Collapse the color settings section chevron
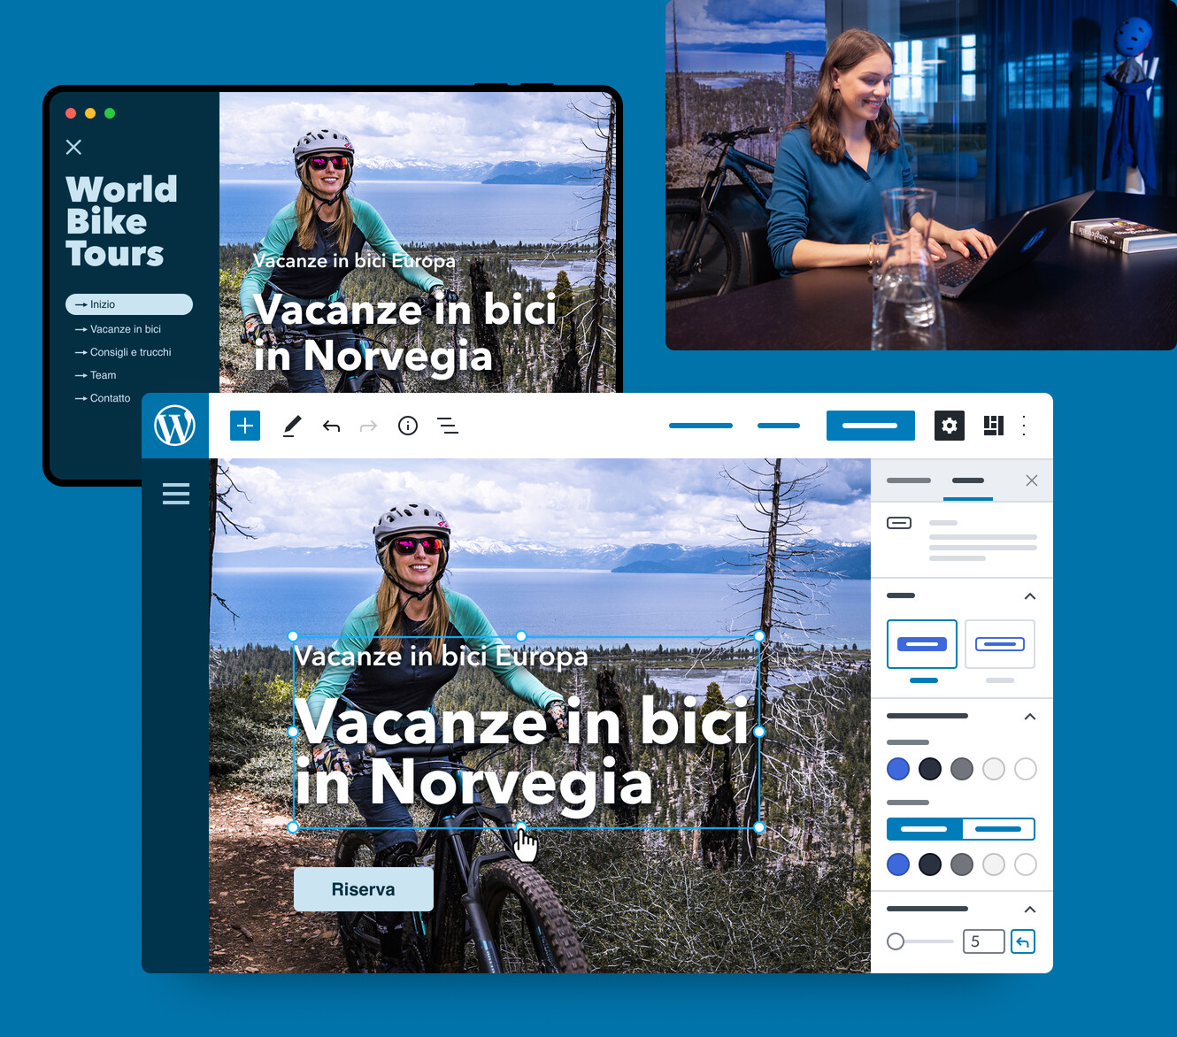The image size is (1177, 1037). pyautogui.click(x=1030, y=717)
